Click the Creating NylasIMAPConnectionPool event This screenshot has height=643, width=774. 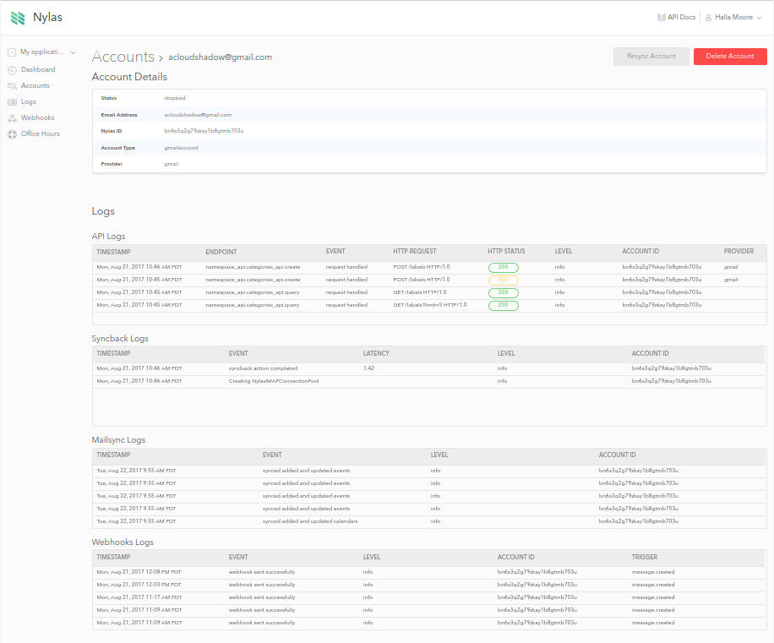point(274,381)
